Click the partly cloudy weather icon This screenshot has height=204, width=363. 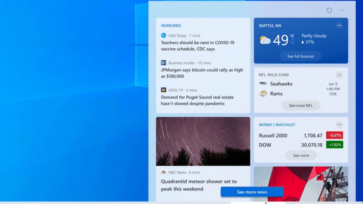265,40
